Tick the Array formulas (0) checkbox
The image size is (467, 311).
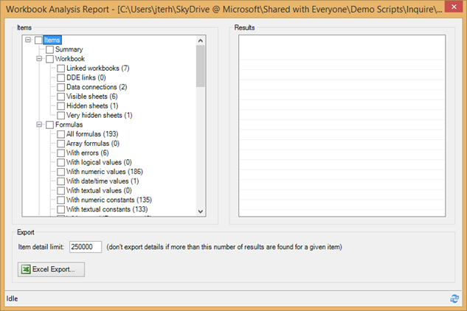pos(60,144)
